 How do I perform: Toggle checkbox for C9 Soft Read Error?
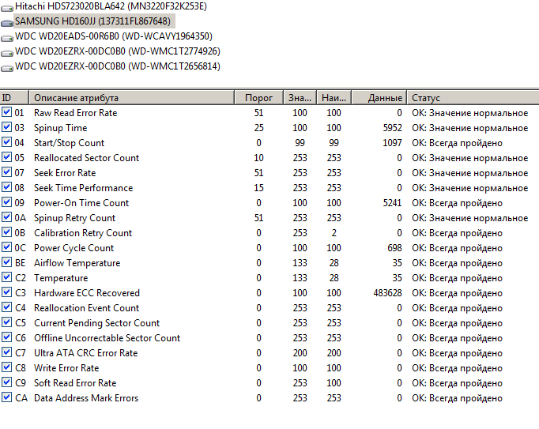(6, 382)
